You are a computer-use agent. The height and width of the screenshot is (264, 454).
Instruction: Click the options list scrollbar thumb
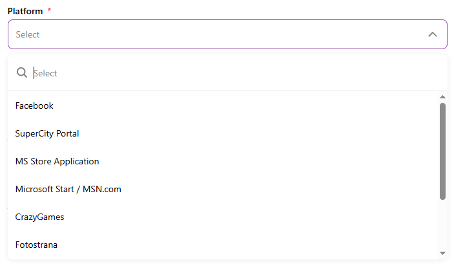442,150
